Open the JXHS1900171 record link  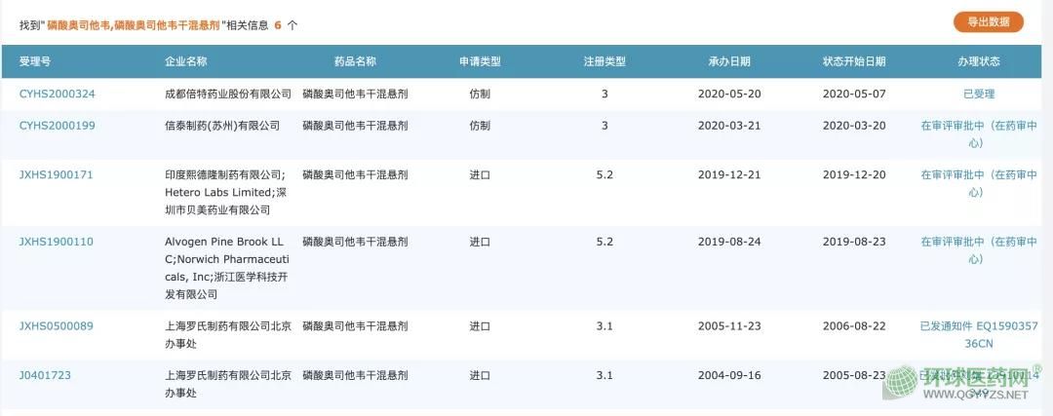pos(56,174)
